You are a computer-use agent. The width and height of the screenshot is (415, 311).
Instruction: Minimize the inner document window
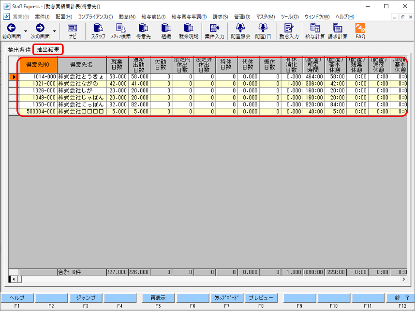click(x=395, y=17)
